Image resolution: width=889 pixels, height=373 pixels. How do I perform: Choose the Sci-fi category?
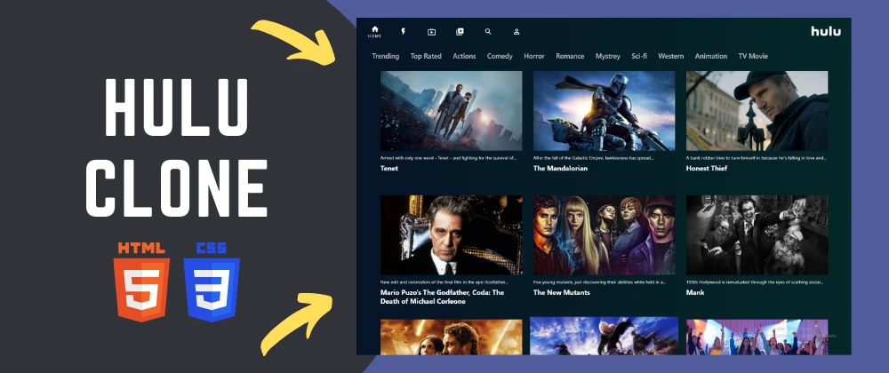[x=639, y=56]
